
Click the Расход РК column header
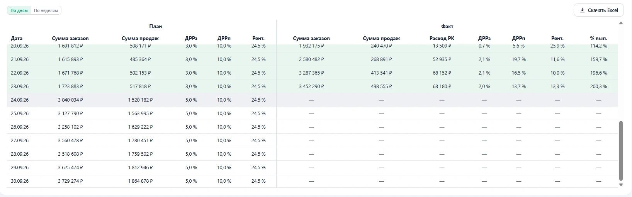[442, 39]
